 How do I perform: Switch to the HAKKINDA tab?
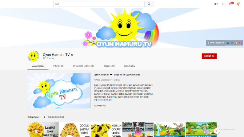[x=130, y=66]
